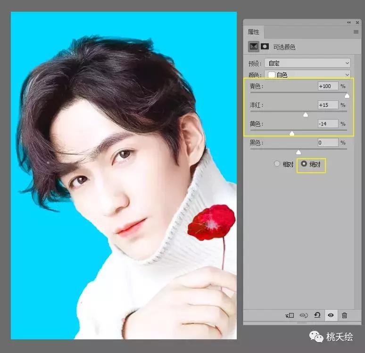
Task: Open the 颜色 colors dropdown showing 白色
Action: click(x=307, y=74)
